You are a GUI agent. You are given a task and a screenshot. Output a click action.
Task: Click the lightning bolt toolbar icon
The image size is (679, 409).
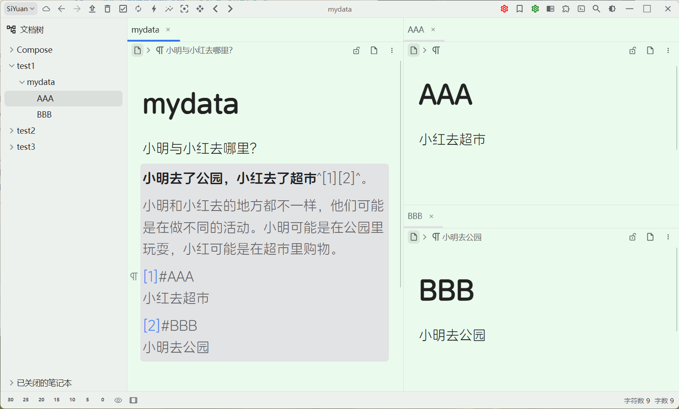[x=154, y=9]
